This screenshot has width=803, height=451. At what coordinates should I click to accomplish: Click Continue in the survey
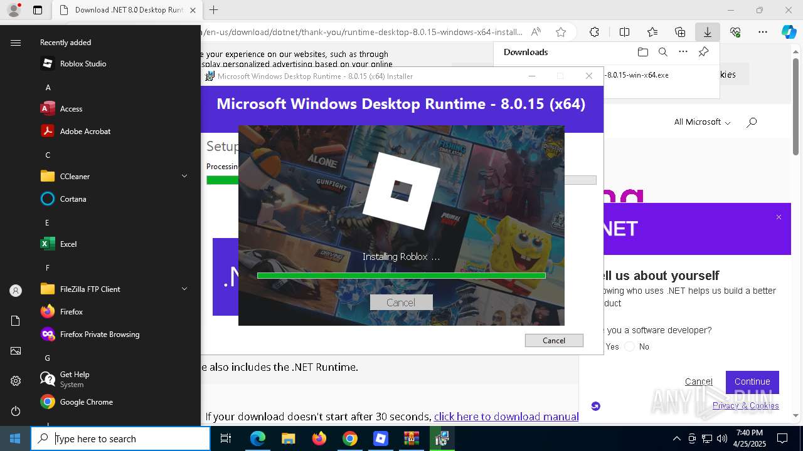point(752,381)
